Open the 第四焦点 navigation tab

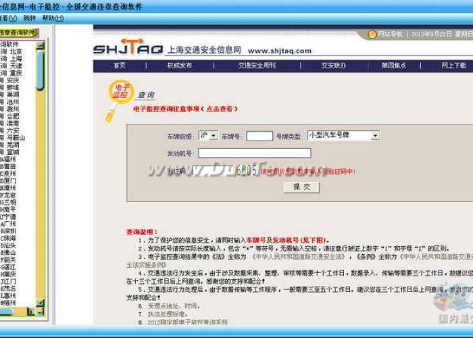coord(394,66)
